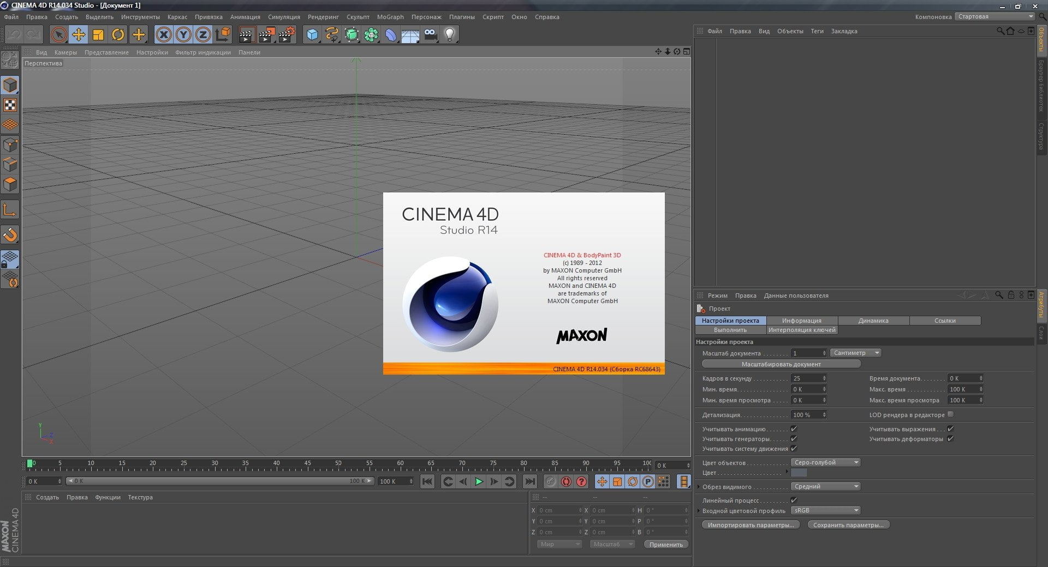Viewport: 1048px width, 567px height.
Task: Select the Live Selection arrow tool
Action: pos(58,35)
